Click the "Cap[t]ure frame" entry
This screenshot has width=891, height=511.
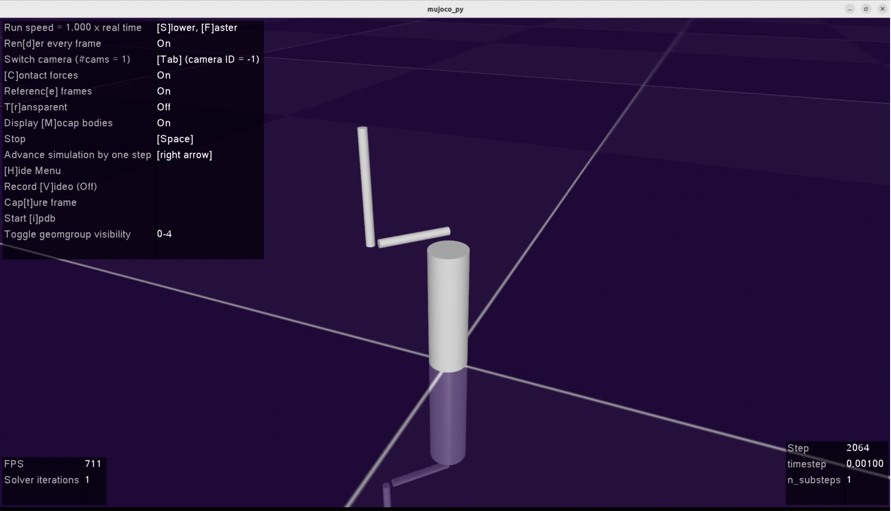(40, 203)
